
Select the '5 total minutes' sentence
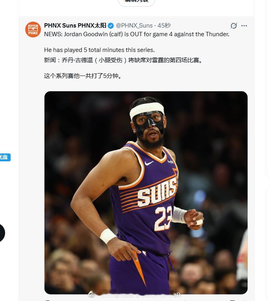(99, 50)
